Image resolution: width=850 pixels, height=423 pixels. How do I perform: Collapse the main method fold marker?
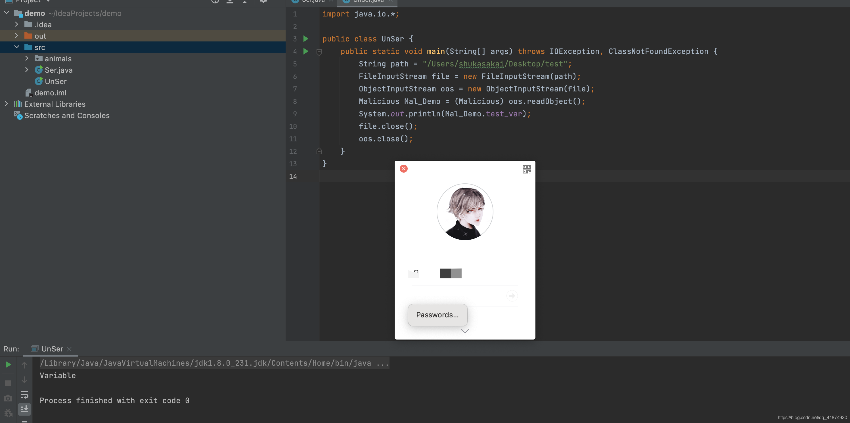319,52
